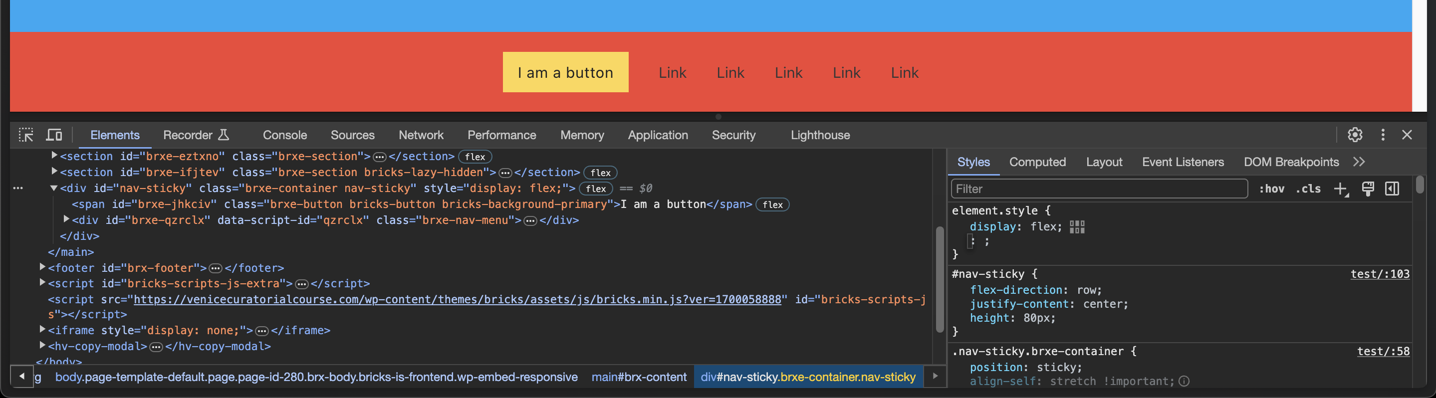Viewport: 1436px width, 398px height.
Task: Expand ellipsis inside bricks-scripts-js-extra script
Action: tap(301, 284)
